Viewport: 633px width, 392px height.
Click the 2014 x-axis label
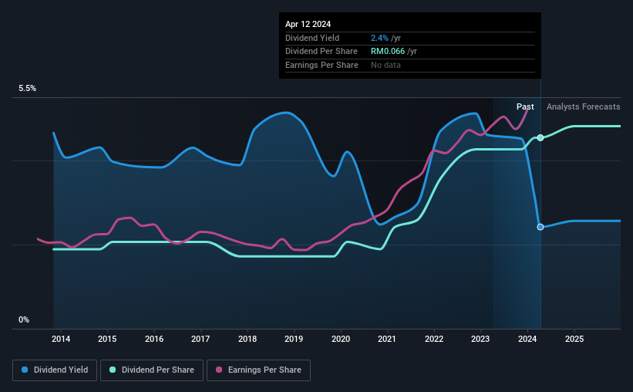[x=61, y=339]
